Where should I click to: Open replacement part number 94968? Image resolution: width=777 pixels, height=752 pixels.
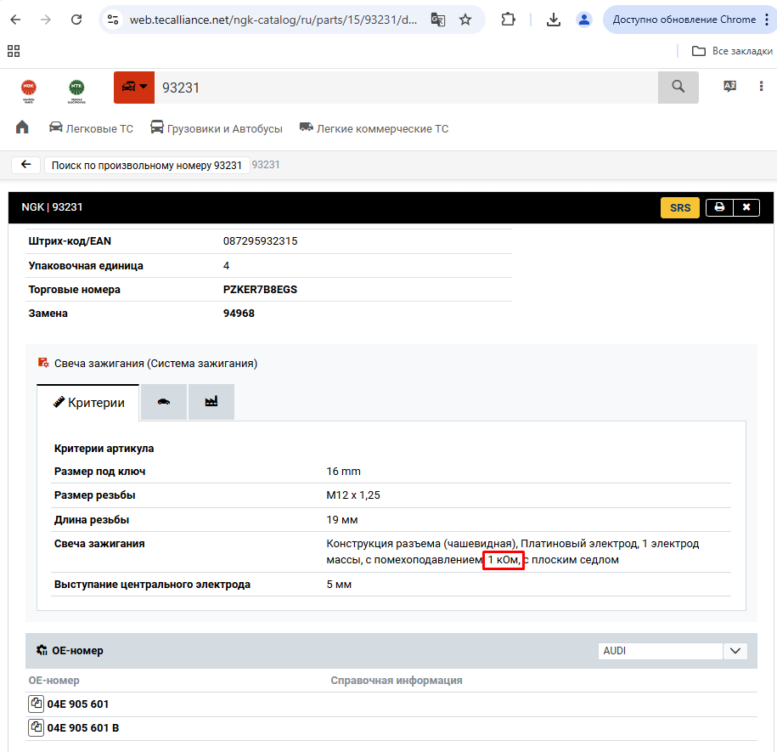[x=239, y=314]
